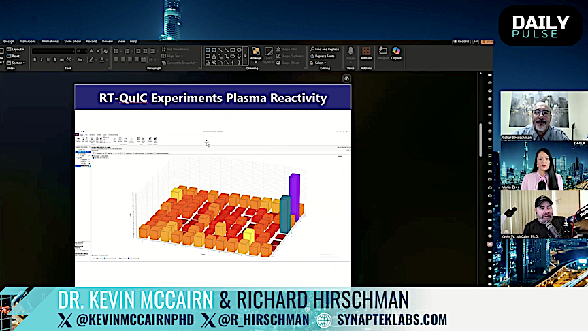Open the Slide Show tab
The image size is (588, 331).
coord(72,41)
